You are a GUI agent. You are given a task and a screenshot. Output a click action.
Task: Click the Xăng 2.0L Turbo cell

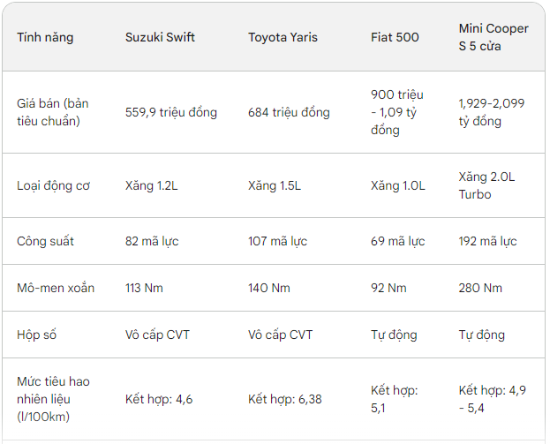tap(486, 185)
